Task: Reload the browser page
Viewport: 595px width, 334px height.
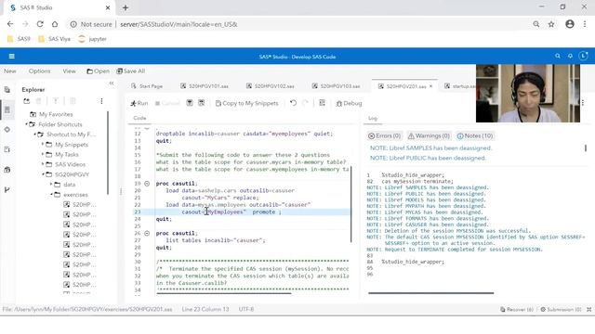Action: (x=40, y=24)
